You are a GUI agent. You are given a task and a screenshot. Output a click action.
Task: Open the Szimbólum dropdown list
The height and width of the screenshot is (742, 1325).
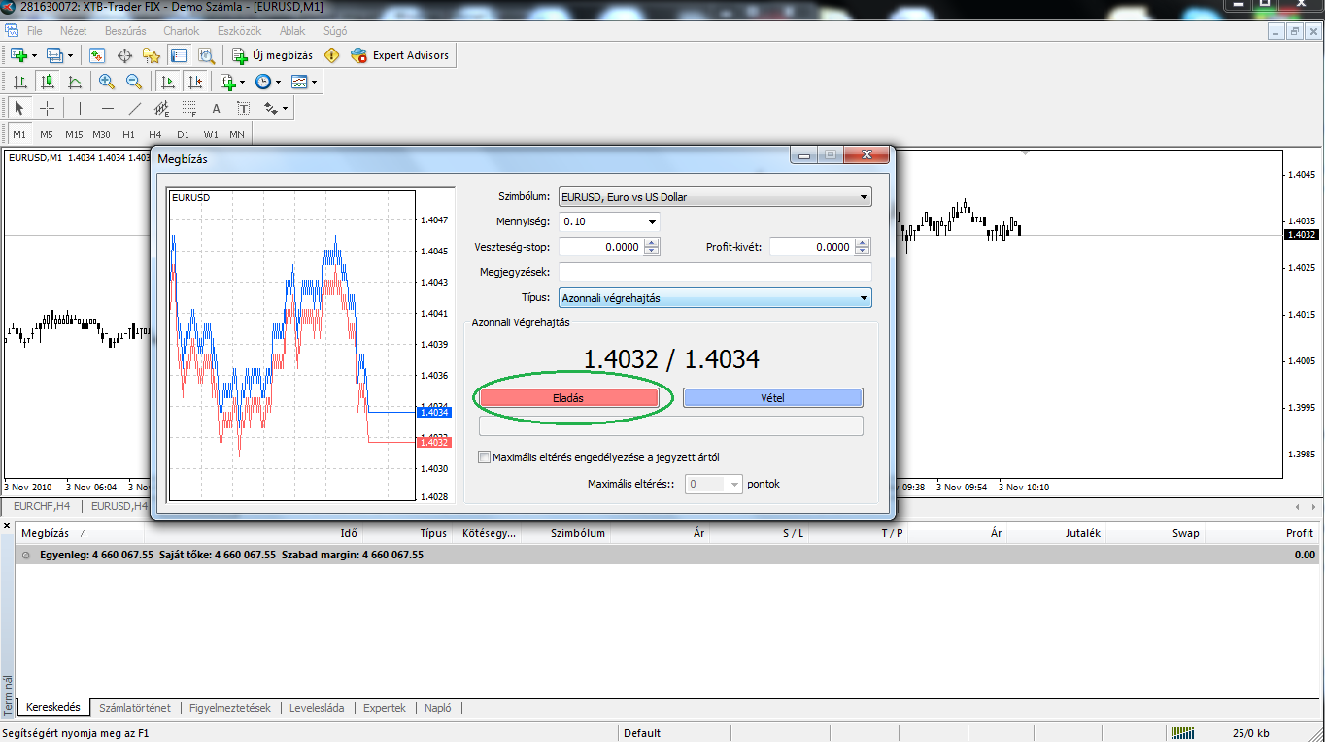865,197
